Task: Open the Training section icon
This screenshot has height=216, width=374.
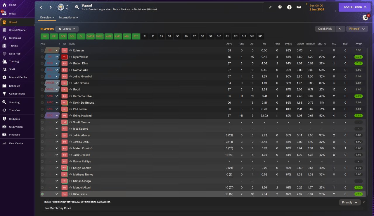Action: 4,61
